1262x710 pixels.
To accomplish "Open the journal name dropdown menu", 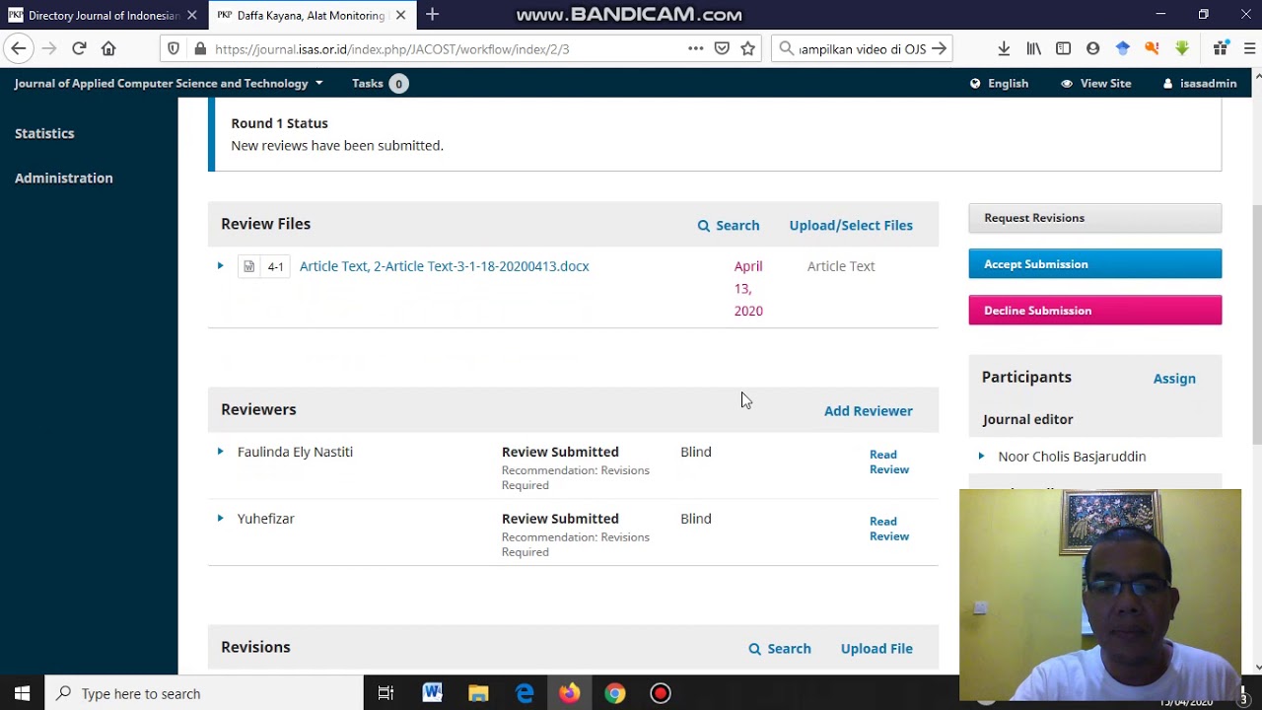I will 169,83.
